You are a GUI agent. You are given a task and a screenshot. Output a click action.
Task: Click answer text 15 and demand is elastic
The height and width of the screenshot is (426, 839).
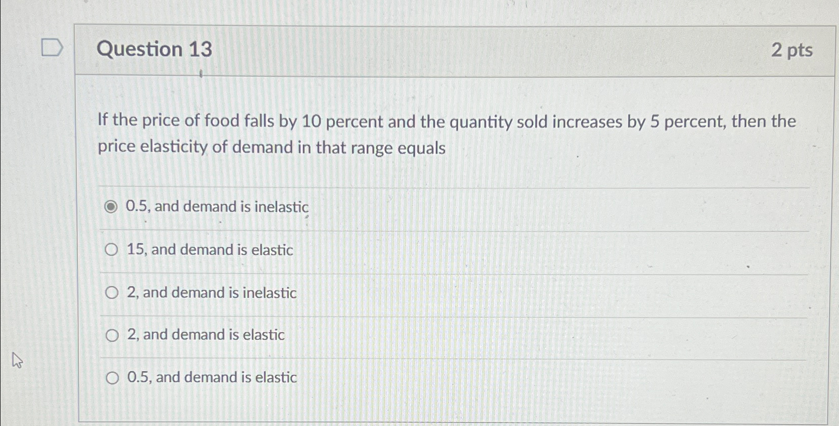[209, 250]
